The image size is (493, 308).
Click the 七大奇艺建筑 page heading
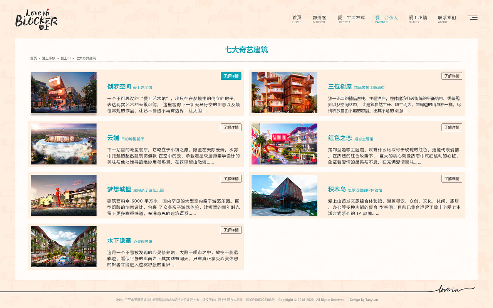(x=246, y=50)
